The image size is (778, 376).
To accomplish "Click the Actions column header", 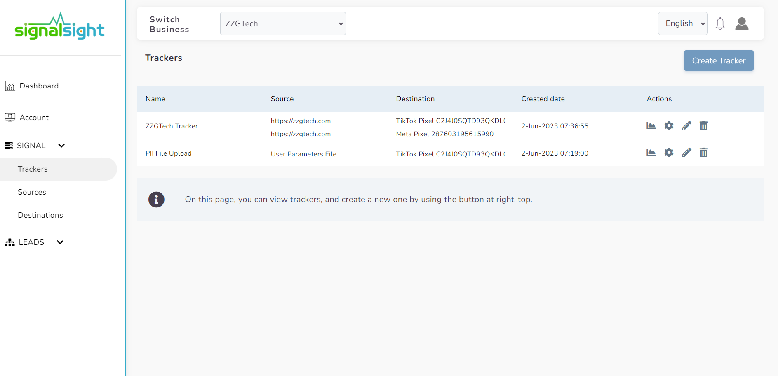I will 659,99.
